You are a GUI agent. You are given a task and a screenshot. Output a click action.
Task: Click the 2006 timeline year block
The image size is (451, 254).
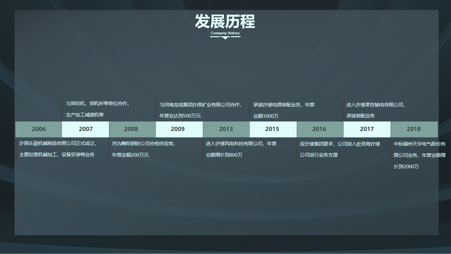[x=39, y=129]
